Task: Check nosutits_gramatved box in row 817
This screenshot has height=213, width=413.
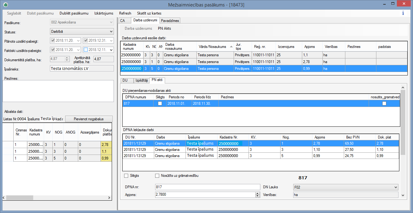Action: click(384, 104)
